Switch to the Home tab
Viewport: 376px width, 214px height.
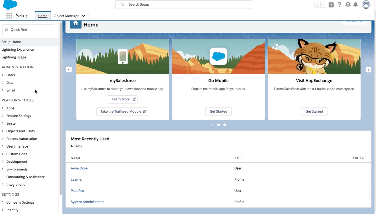tap(42, 16)
